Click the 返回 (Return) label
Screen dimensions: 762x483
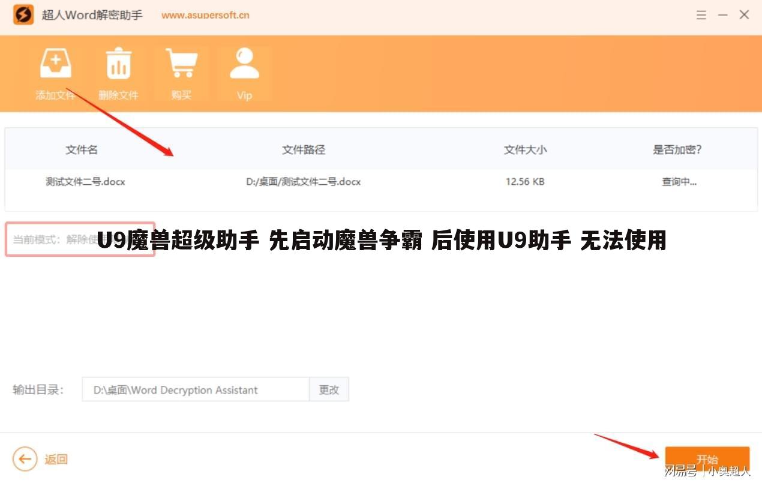coord(56,460)
